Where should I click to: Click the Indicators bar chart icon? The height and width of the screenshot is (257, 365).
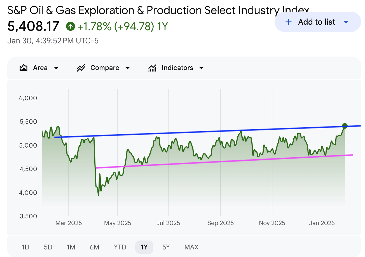point(152,68)
